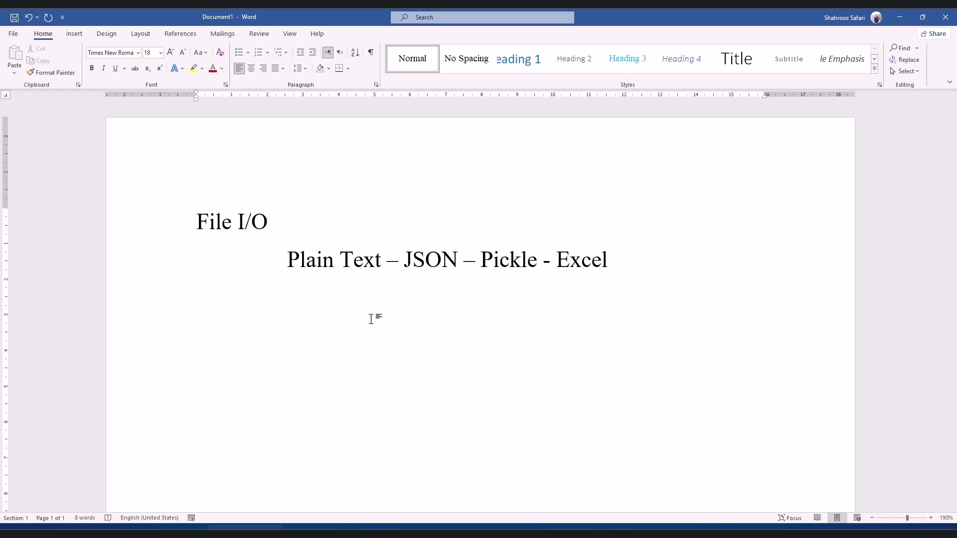Expand the numbering list dropdown
This screenshot has height=538, width=957.
pos(268,52)
